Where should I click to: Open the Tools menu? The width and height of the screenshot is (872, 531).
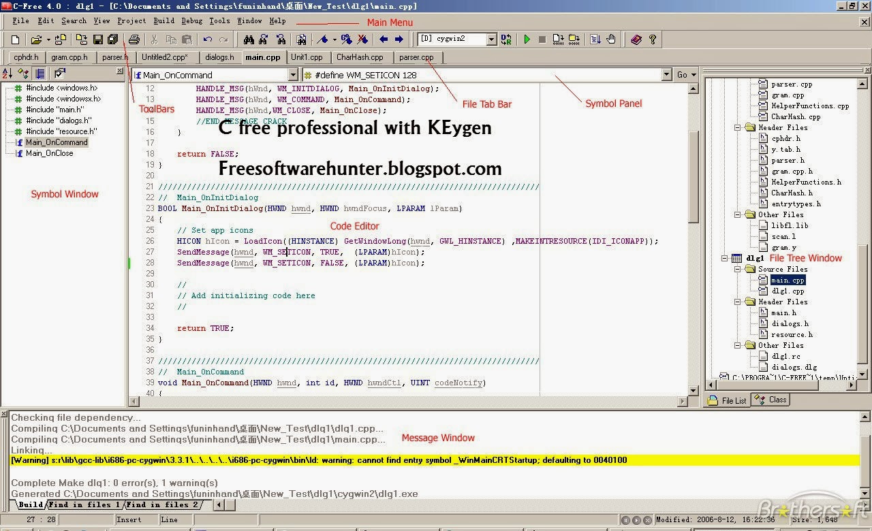pos(219,21)
